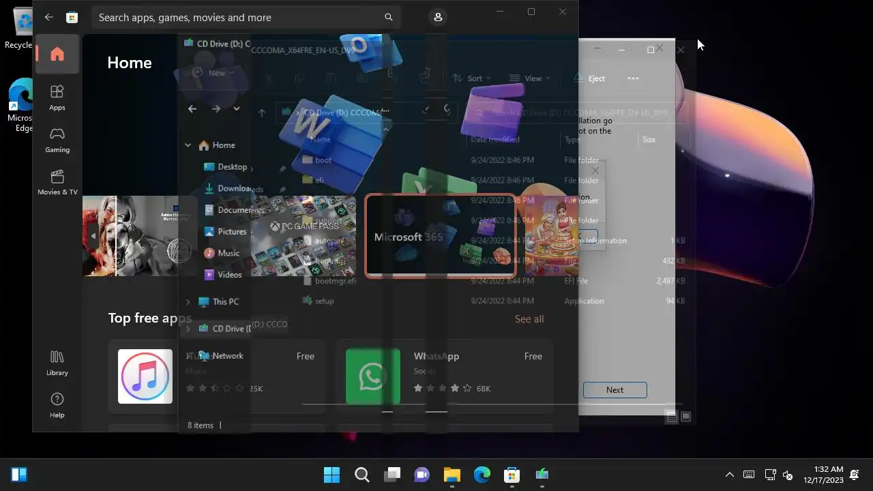Go to the Store Home tab

[x=57, y=54]
